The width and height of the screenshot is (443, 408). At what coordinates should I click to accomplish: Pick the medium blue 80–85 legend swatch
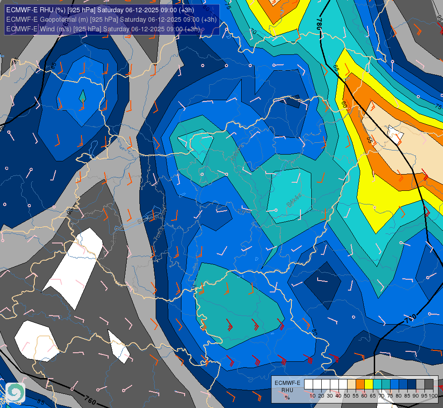403,384
